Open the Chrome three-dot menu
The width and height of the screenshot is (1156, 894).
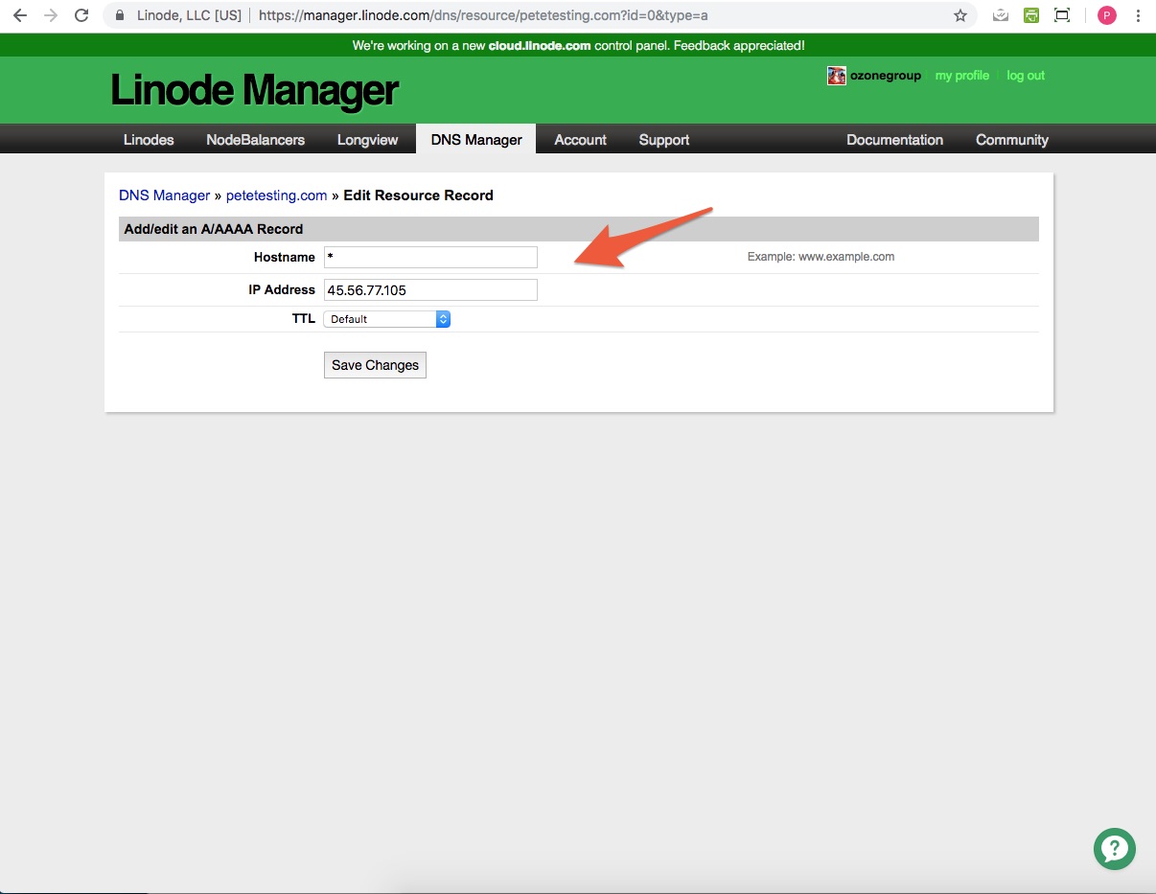(1138, 15)
